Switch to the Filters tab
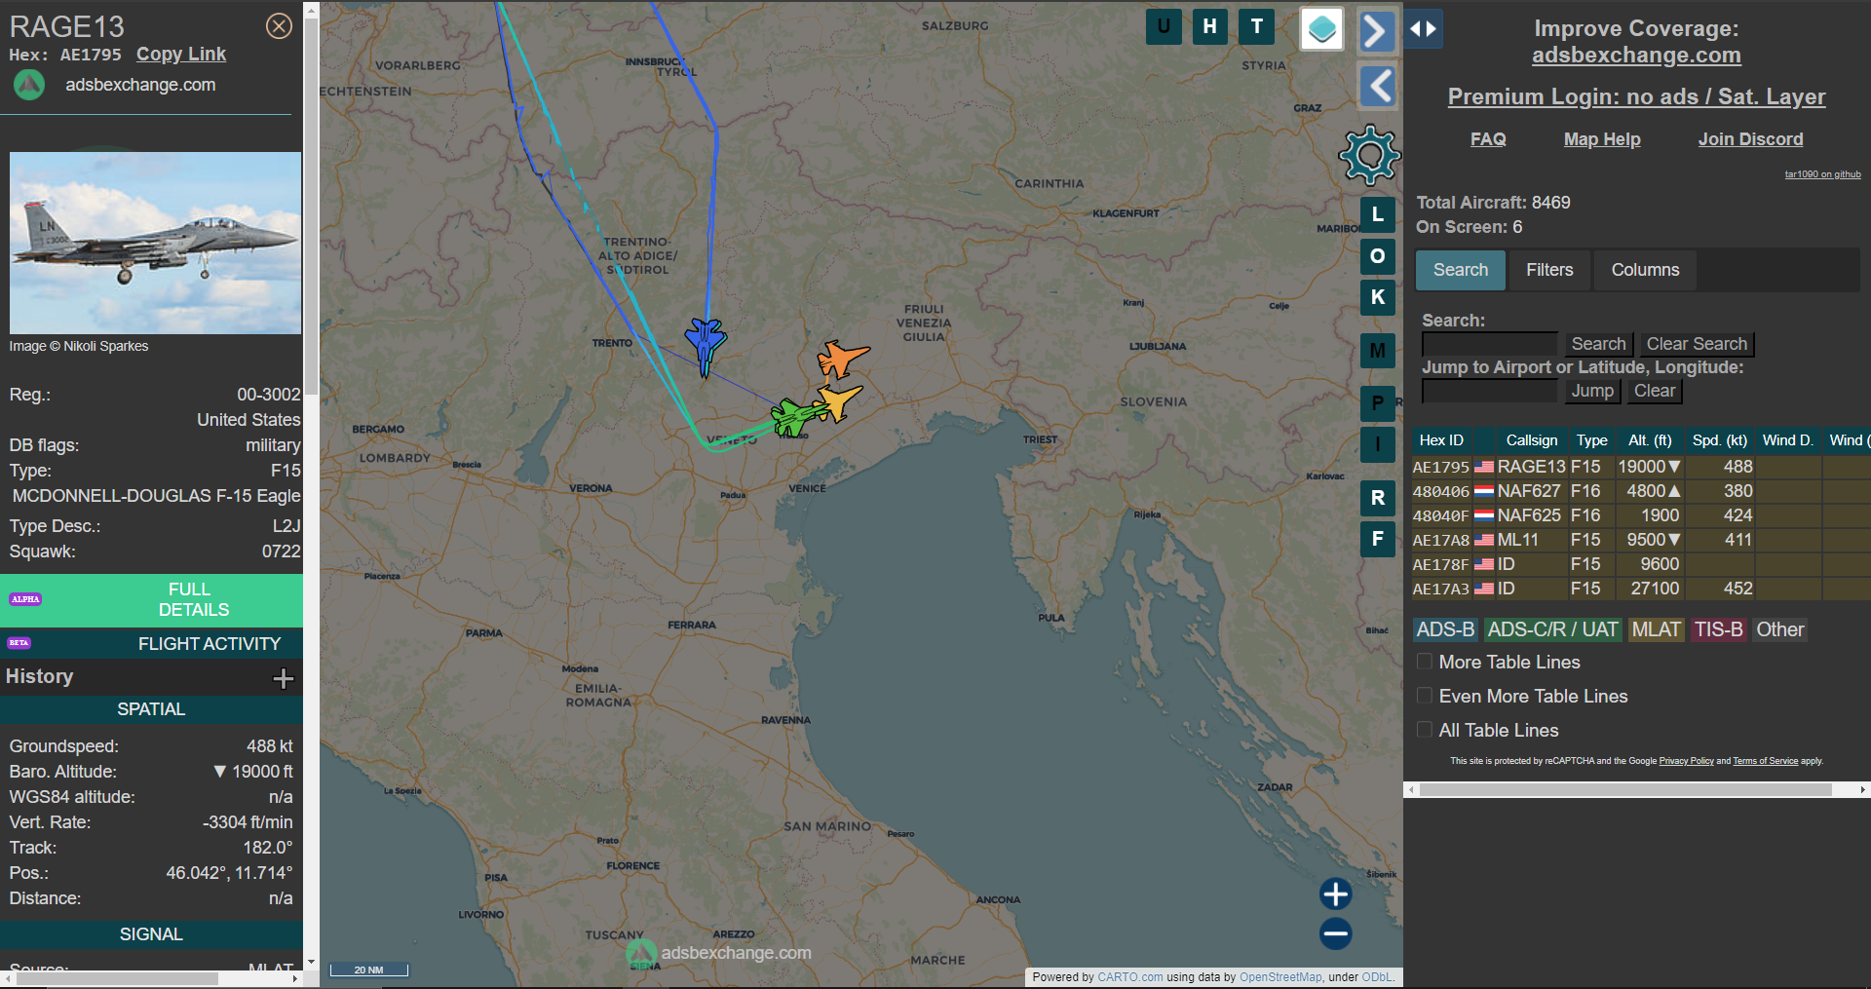This screenshot has height=989, width=1871. tap(1549, 270)
